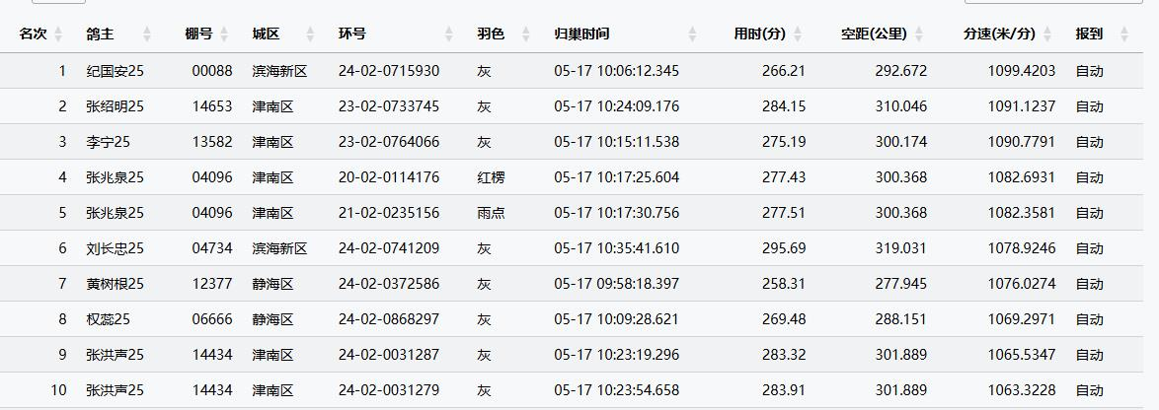This screenshot has width=1159, height=410.
Task: Click the sort arrows next to 报到
Action: pos(1123,34)
